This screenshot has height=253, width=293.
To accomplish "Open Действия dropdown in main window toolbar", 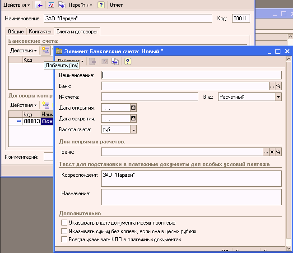I will [x=17, y=5].
